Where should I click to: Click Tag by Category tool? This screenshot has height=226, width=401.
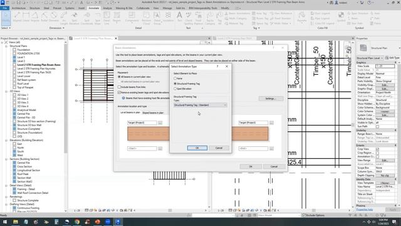[x=210, y=18]
